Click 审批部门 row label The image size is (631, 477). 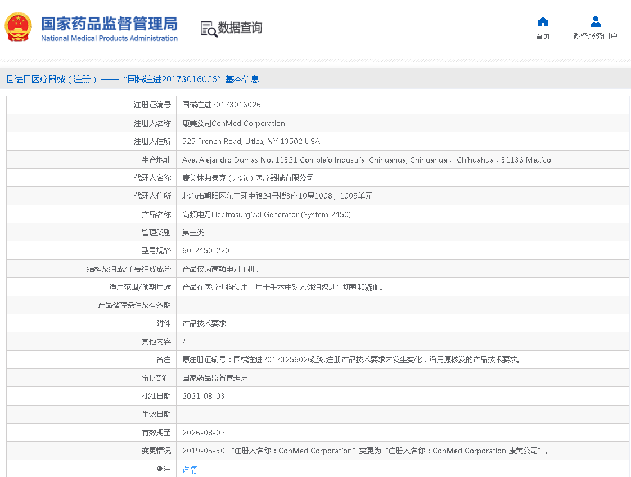[x=156, y=378]
